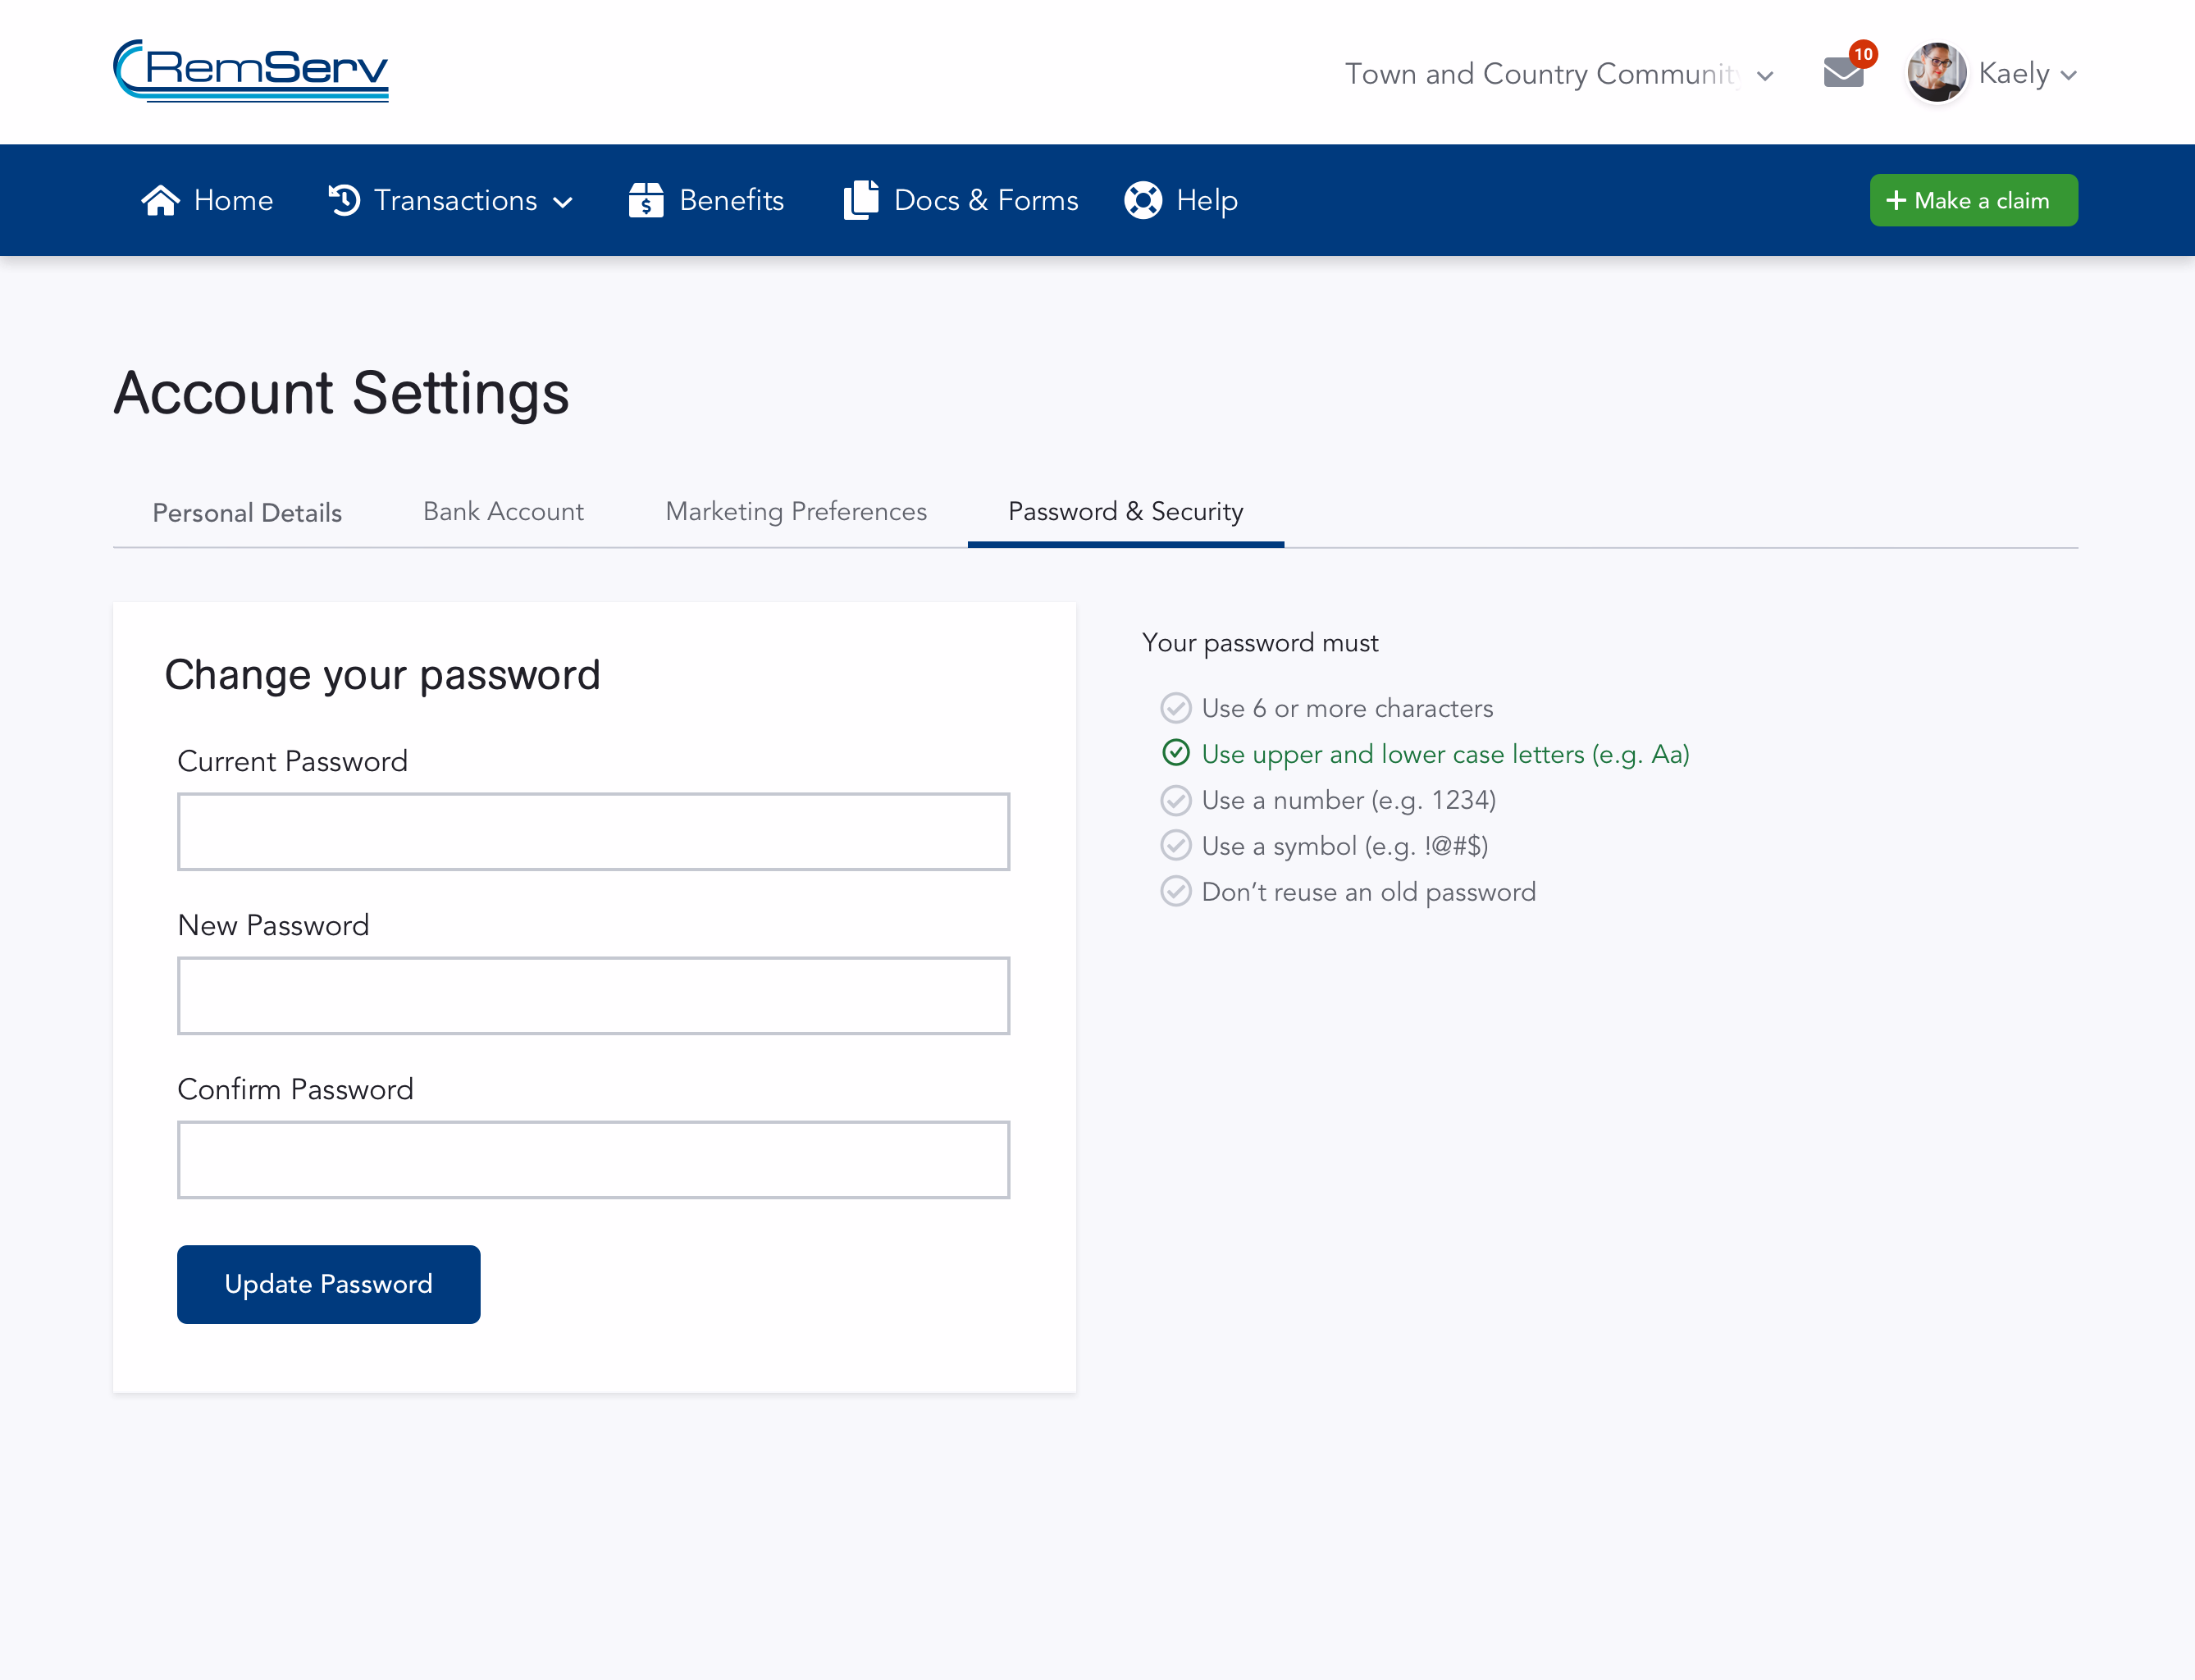
Task: Click the New Password input field
Action: point(593,995)
